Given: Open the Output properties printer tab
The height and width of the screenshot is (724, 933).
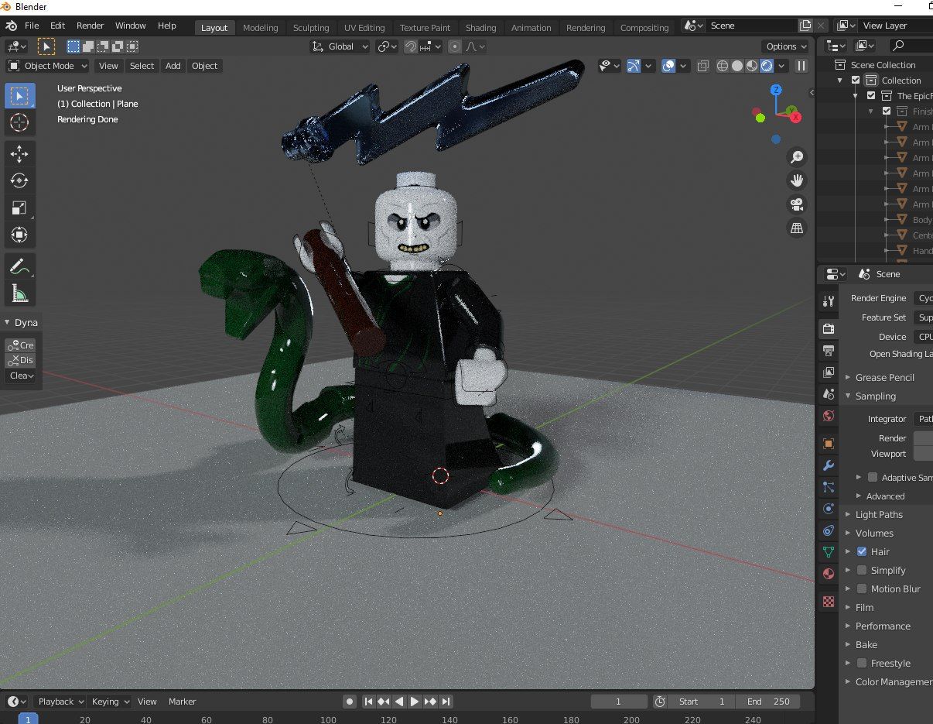Looking at the screenshot, I should [x=828, y=350].
